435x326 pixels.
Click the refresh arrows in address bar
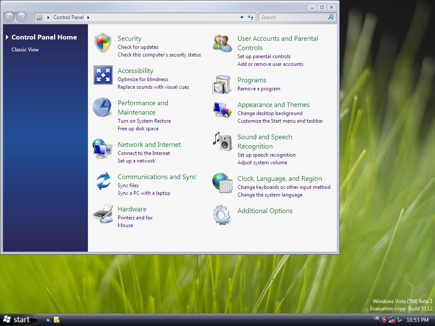click(251, 17)
